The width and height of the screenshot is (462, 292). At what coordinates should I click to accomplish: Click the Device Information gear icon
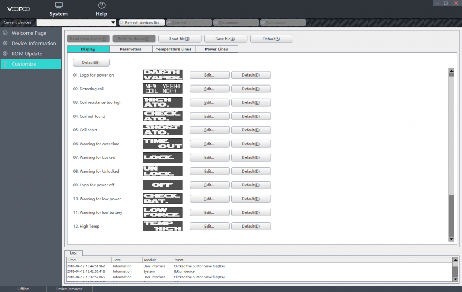coord(5,43)
